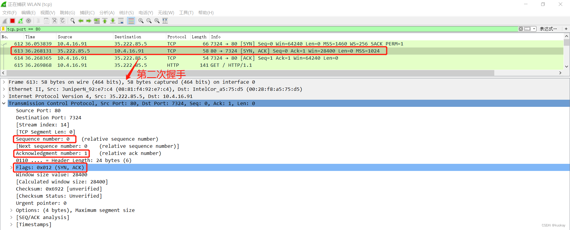Close the capture file via toolbar
The height and width of the screenshot is (230, 570).
[x=55, y=21]
